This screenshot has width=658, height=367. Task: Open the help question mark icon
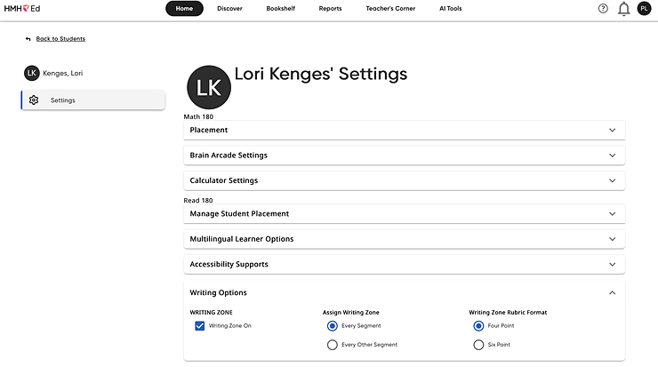603,8
